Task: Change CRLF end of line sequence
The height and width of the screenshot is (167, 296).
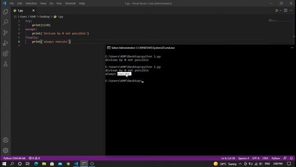Action: [265, 158]
